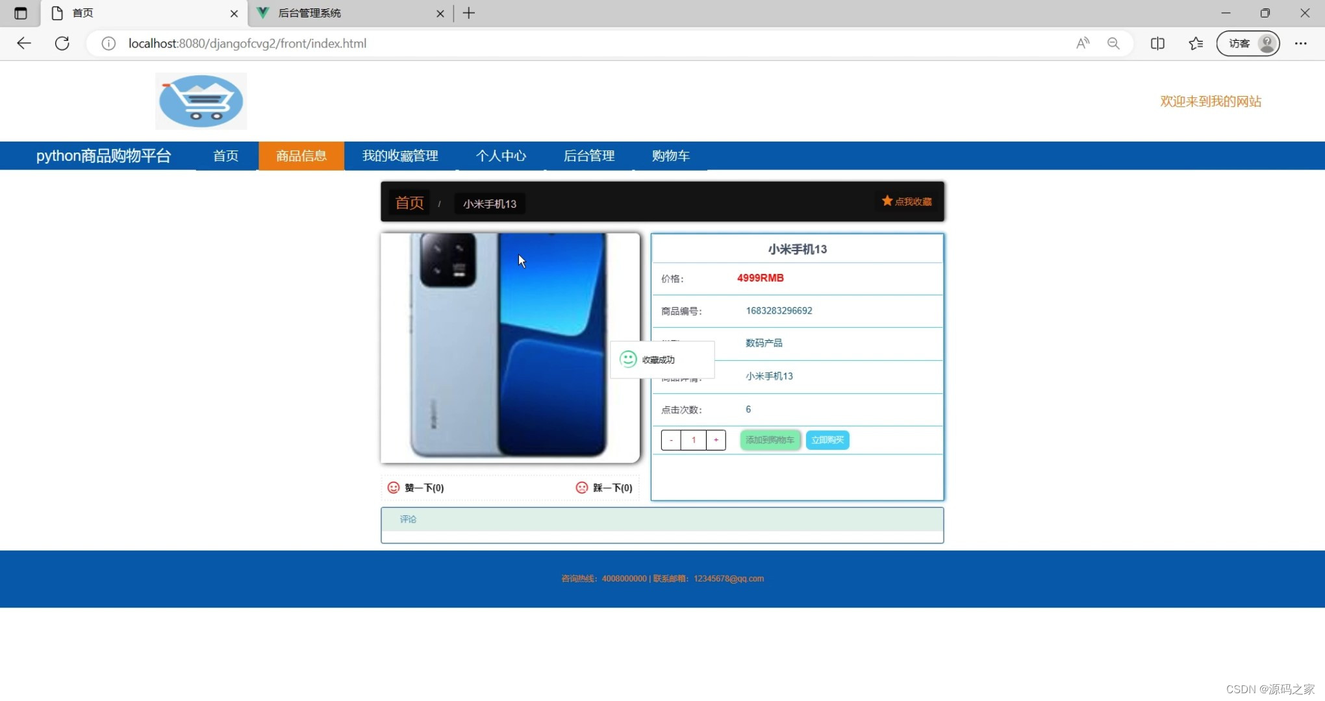Open browser settings ellipsis menu
Image resolution: width=1325 pixels, height=701 pixels.
pyautogui.click(x=1300, y=43)
